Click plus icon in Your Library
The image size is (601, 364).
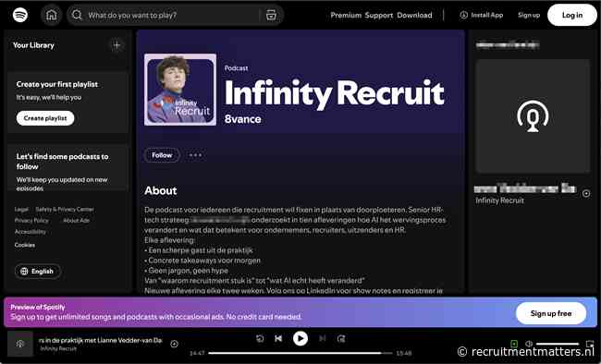[117, 45]
